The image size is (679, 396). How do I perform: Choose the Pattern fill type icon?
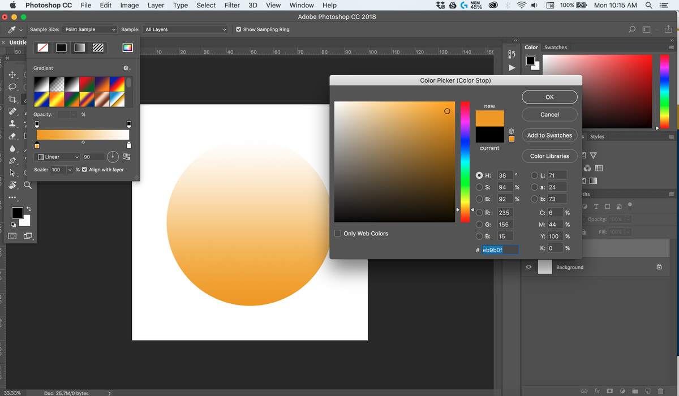click(98, 48)
